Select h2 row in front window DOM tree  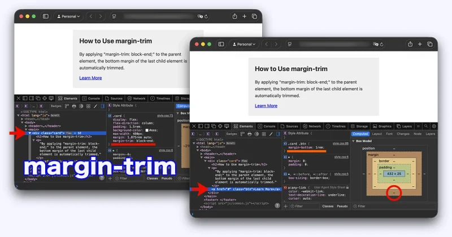pos(239,164)
